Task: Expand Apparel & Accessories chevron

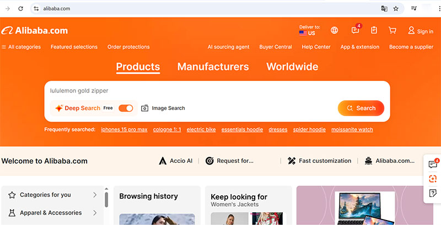Action: pyautogui.click(x=95, y=213)
